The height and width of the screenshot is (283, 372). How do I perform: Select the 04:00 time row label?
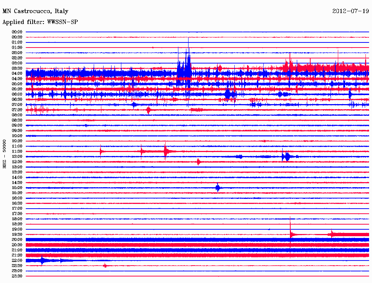[x=17, y=74]
